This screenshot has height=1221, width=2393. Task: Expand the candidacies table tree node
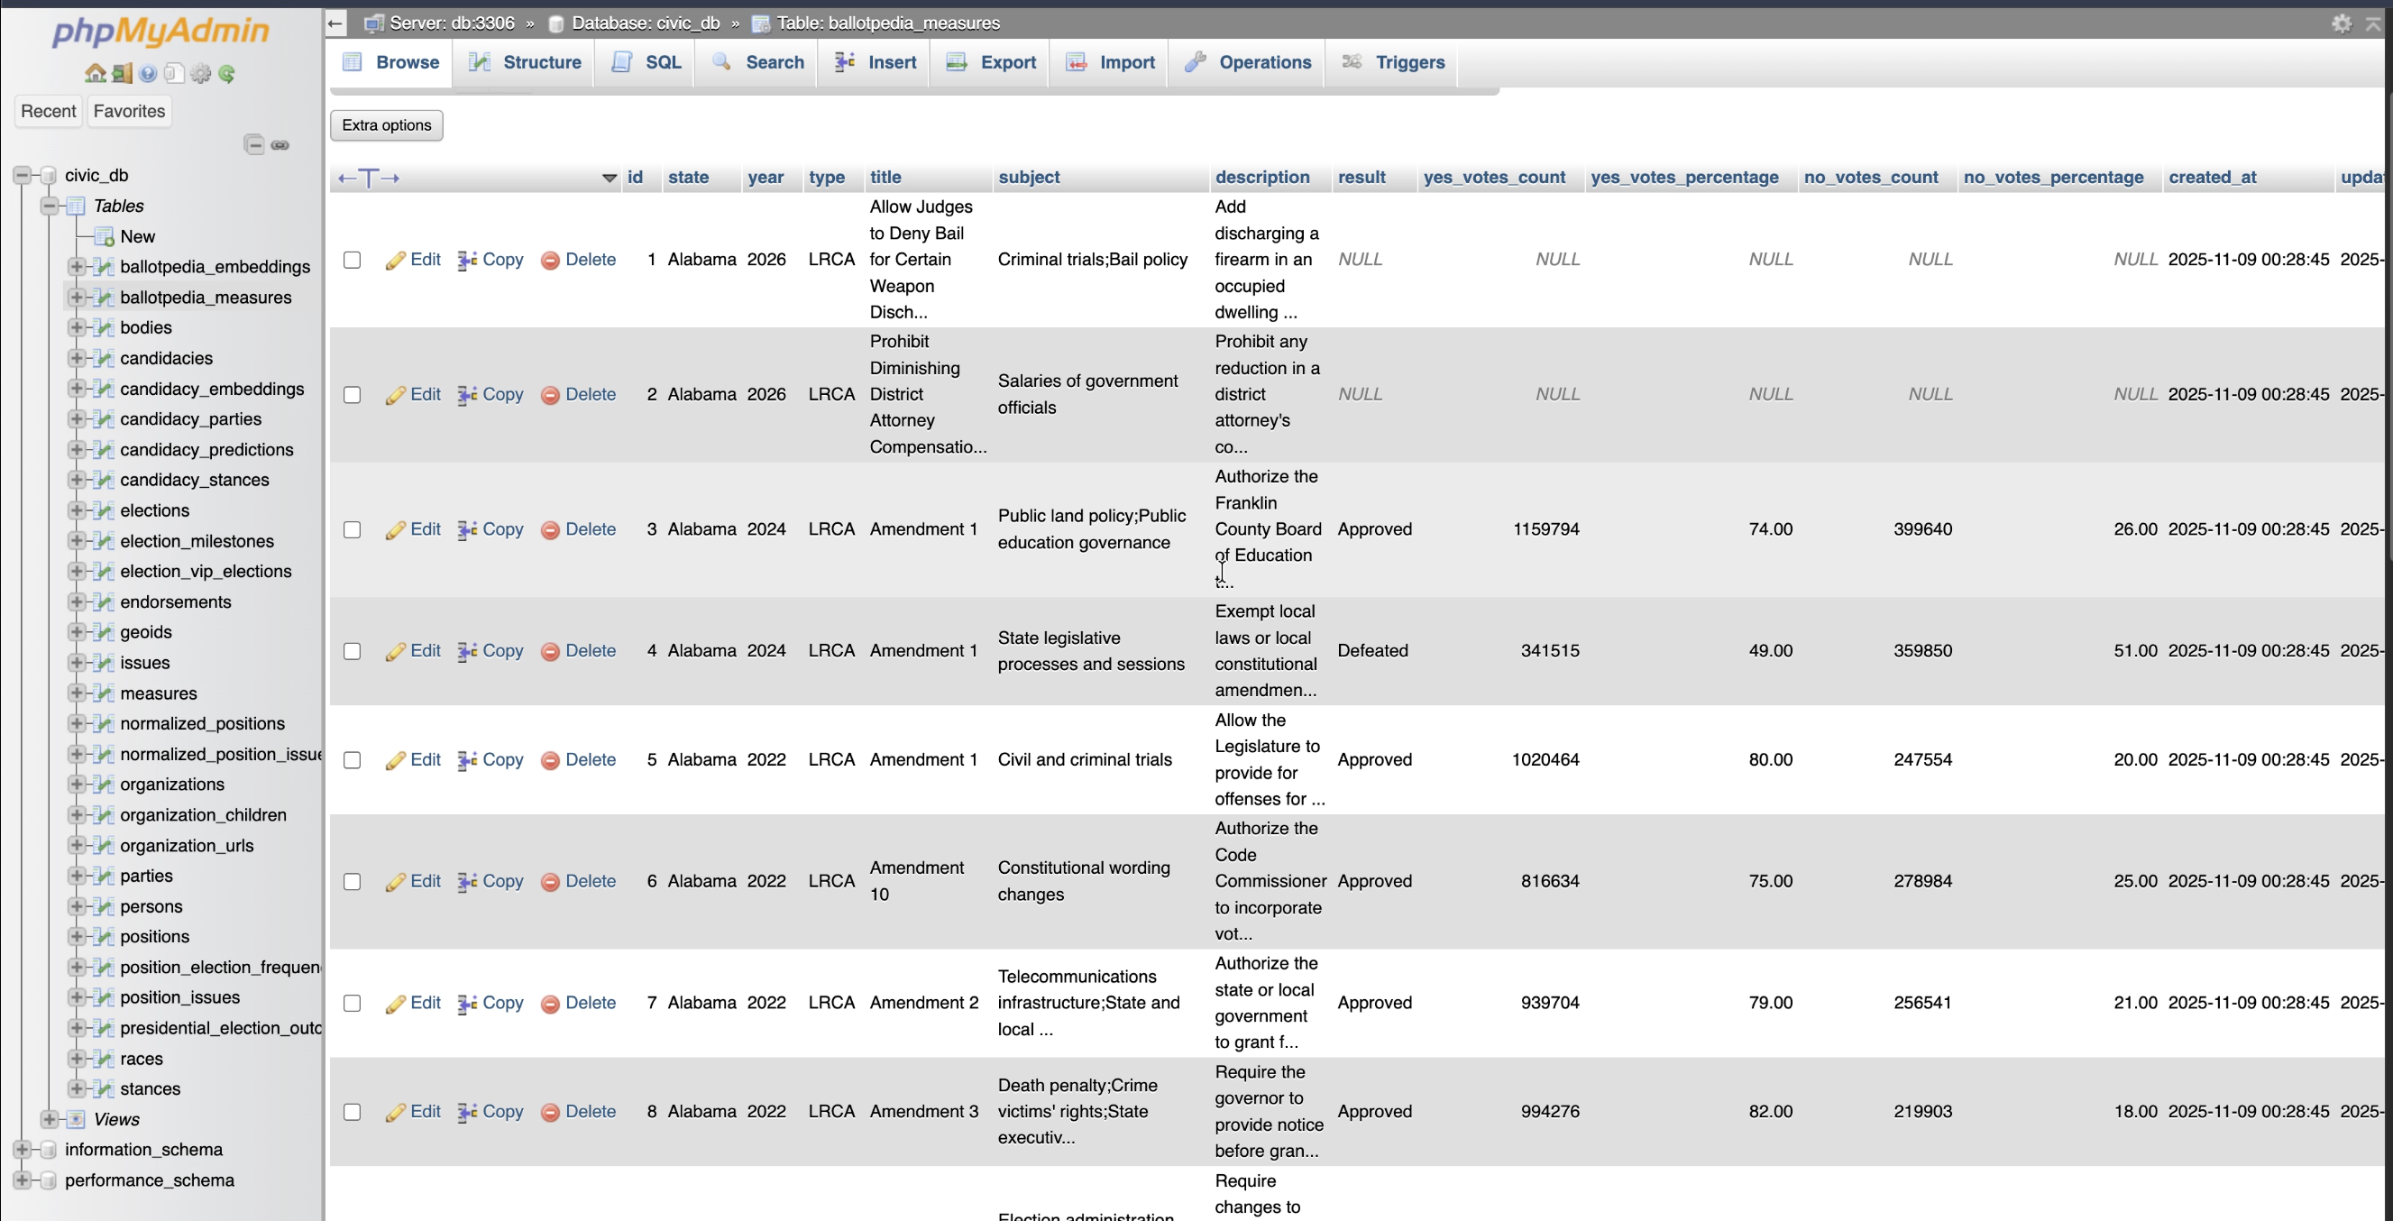tap(78, 358)
